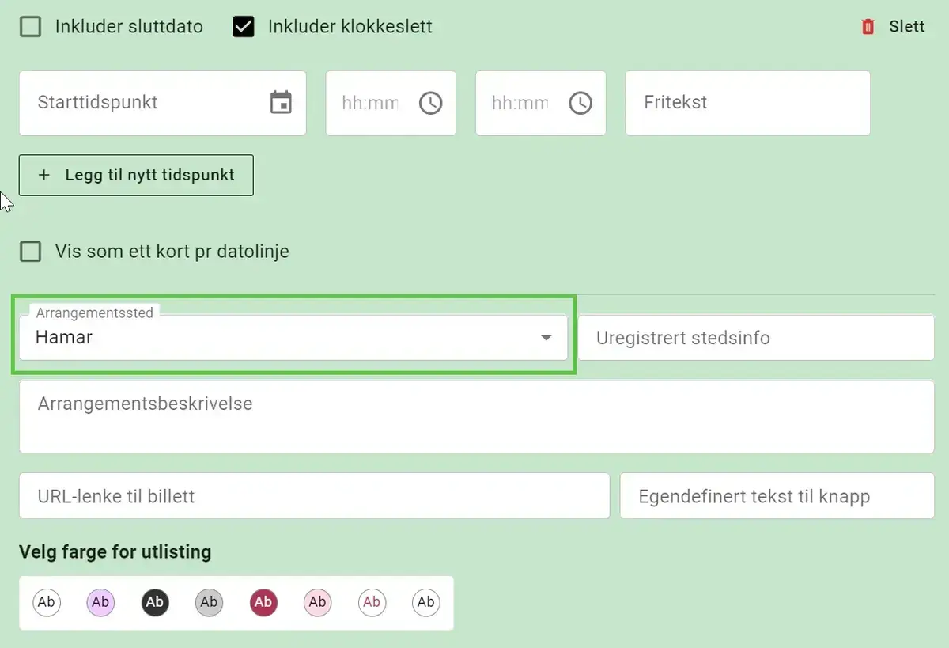The height and width of the screenshot is (648, 949).
Task: Focus the Uregistrert stedsinfo field
Action: pyautogui.click(x=756, y=338)
